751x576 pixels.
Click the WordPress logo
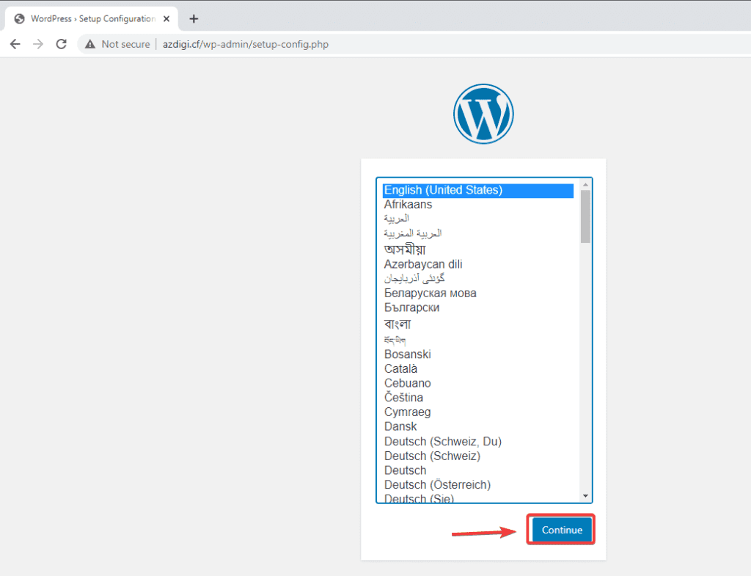pos(483,114)
